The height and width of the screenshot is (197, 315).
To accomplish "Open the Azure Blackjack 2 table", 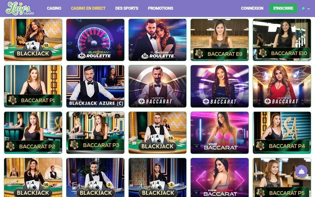I will (x=95, y=177).
